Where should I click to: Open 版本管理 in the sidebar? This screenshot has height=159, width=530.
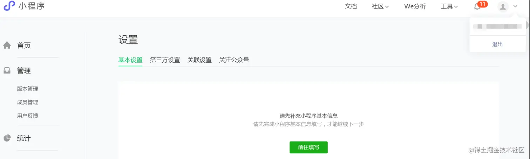pos(27,89)
